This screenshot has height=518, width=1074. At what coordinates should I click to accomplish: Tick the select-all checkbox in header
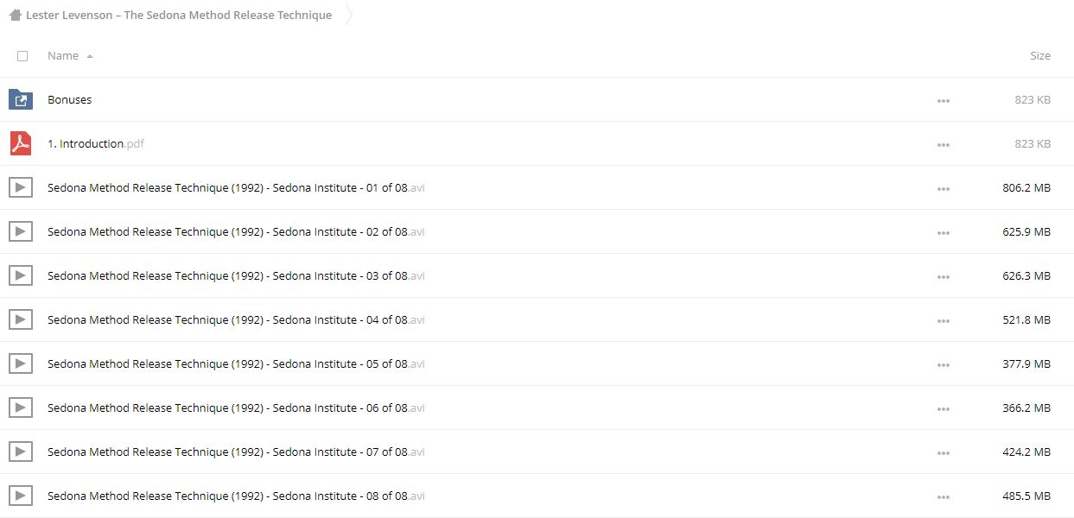(x=22, y=56)
